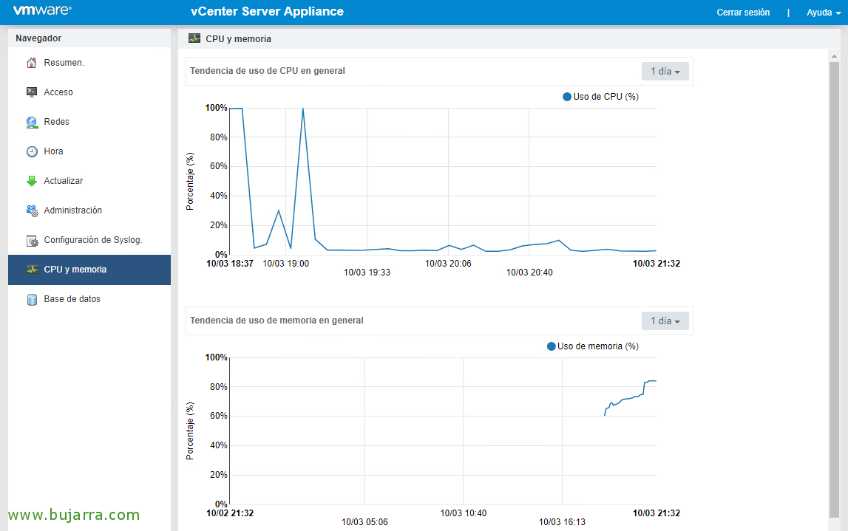Click the CPU y memoria page heading text

point(239,39)
